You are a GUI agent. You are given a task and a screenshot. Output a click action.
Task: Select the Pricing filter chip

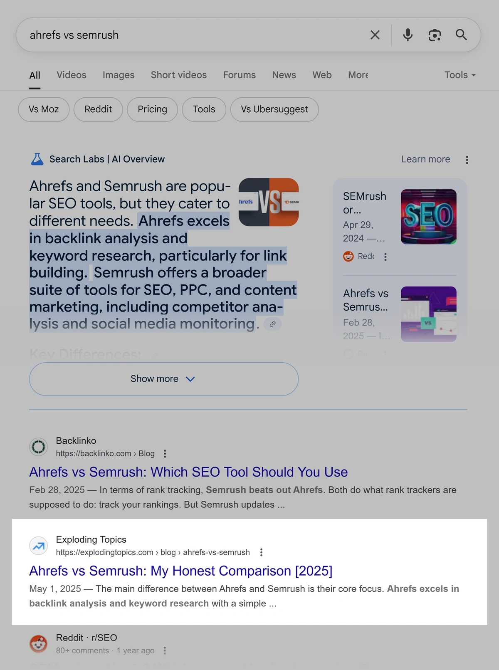(x=152, y=109)
